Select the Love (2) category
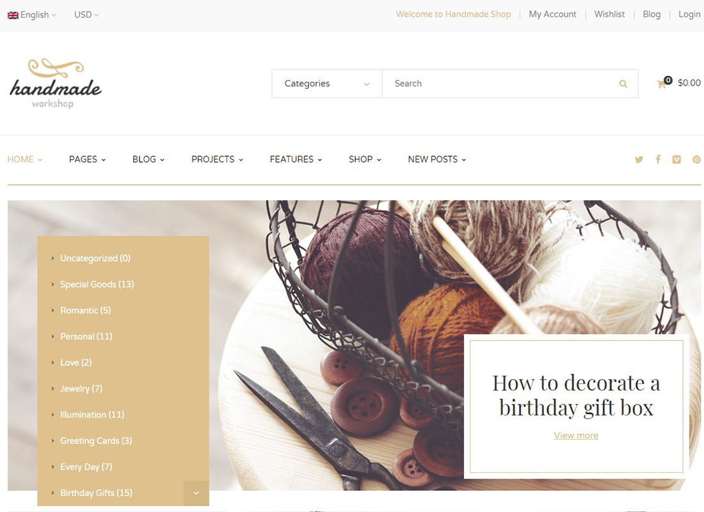 76,362
